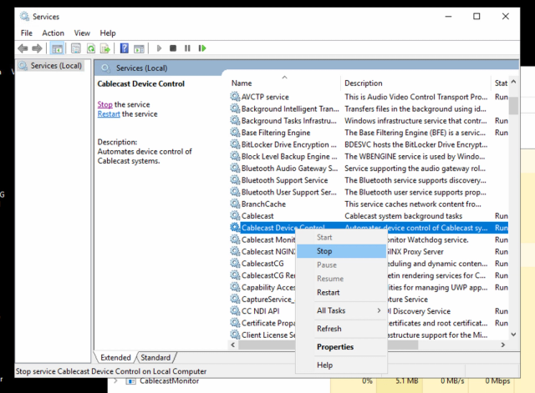Select the AVCTP service gear icon

pos(235,97)
